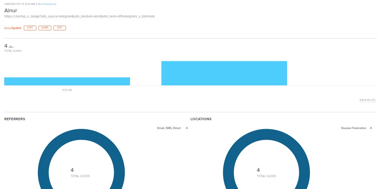Click the long t.me destination URL text
Image resolution: width=380 pixels, height=189 pixels.
coord(80,16)
